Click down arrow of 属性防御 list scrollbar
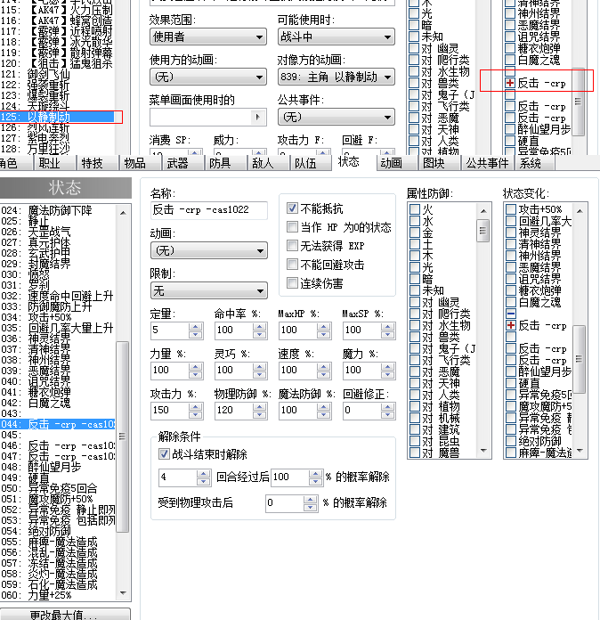Viewport: 600px width, 620px height. 483,451
